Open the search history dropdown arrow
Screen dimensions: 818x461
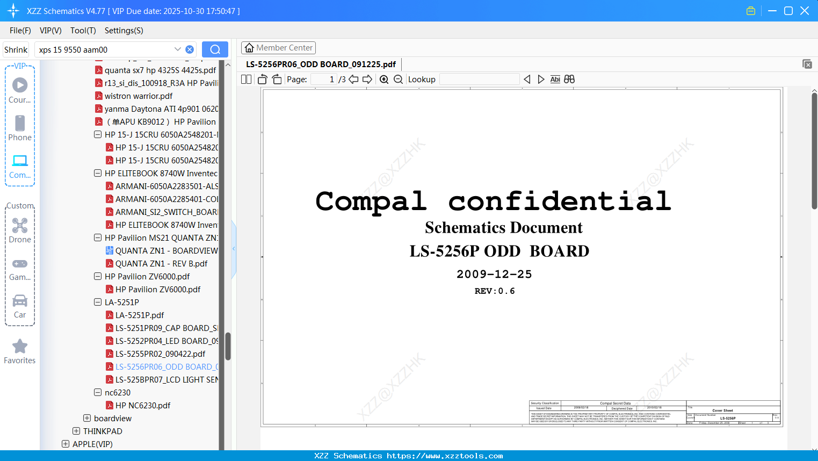point(178,49)
